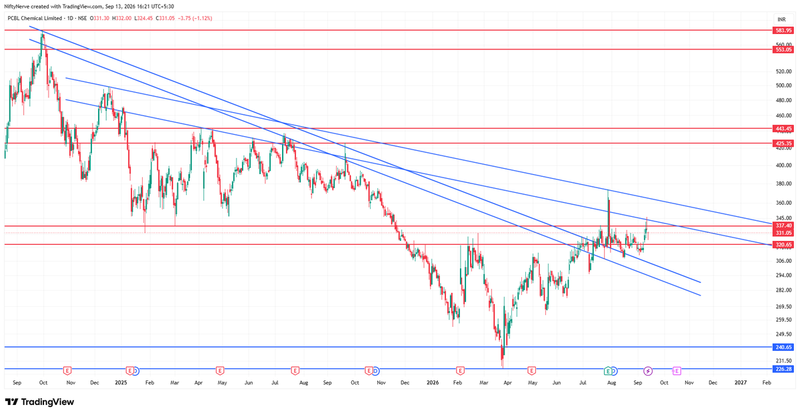
Task: Open the earnings marker at Feb 2026
Action: coord(459,370)
